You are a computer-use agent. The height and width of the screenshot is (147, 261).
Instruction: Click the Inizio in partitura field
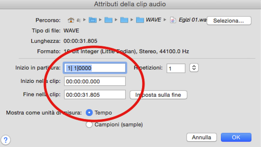[95, 68]
